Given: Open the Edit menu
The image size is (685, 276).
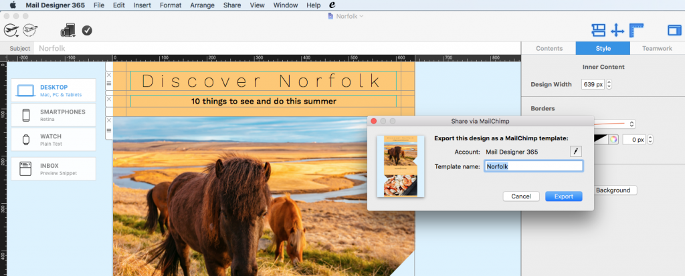Looking at the screenshot, I should (x=118, y=5).
